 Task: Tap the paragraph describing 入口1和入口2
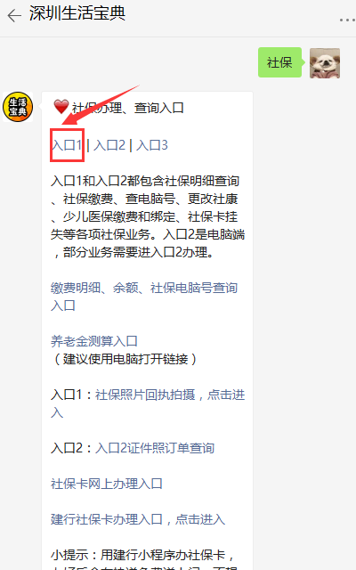(x=148, y=216)
